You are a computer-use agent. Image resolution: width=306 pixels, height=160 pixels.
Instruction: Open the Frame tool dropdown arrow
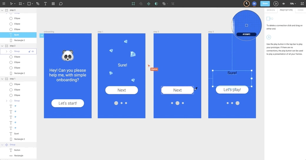click(24, 4)
